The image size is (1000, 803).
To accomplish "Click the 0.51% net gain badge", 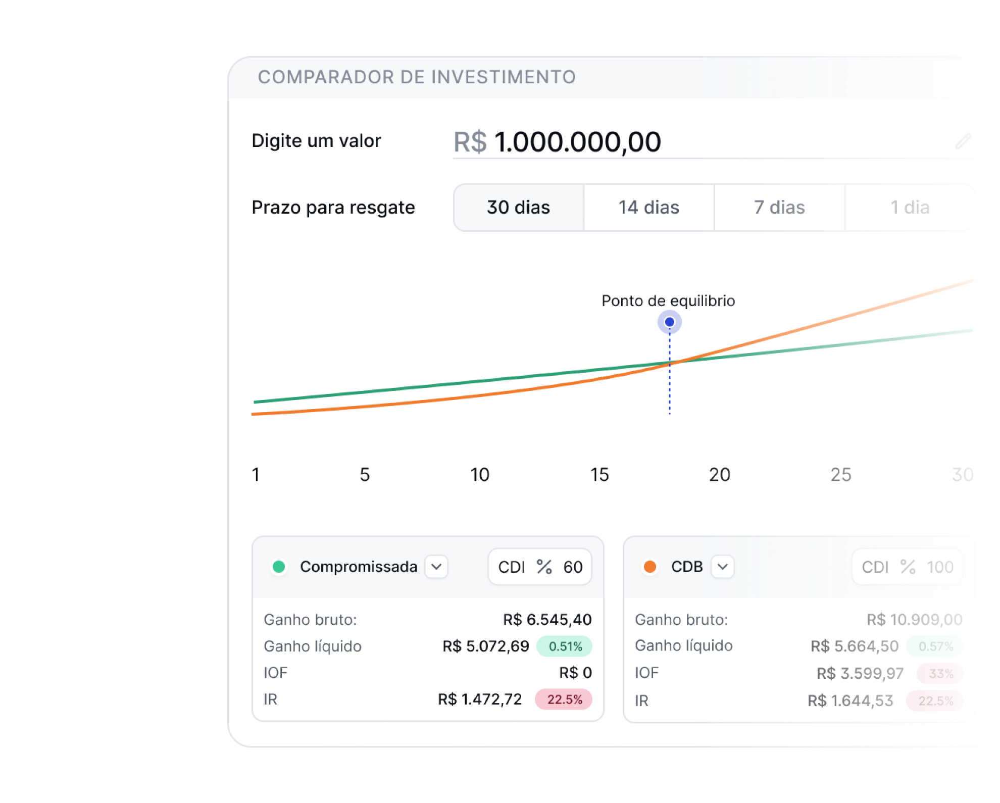I will [x=565, y=646].
